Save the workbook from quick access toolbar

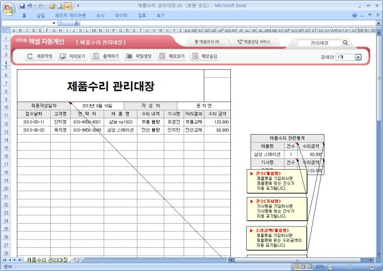coord(22,6)
